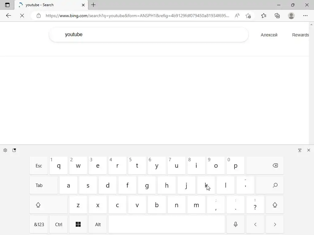
Task: Tap the f key
Action: [x=127, y=185]
